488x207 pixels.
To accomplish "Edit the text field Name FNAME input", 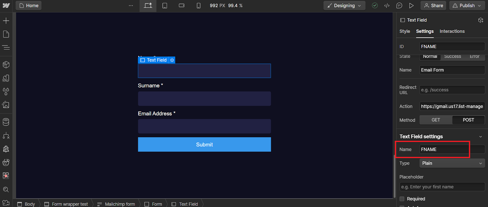I will (x=452, y=149).
